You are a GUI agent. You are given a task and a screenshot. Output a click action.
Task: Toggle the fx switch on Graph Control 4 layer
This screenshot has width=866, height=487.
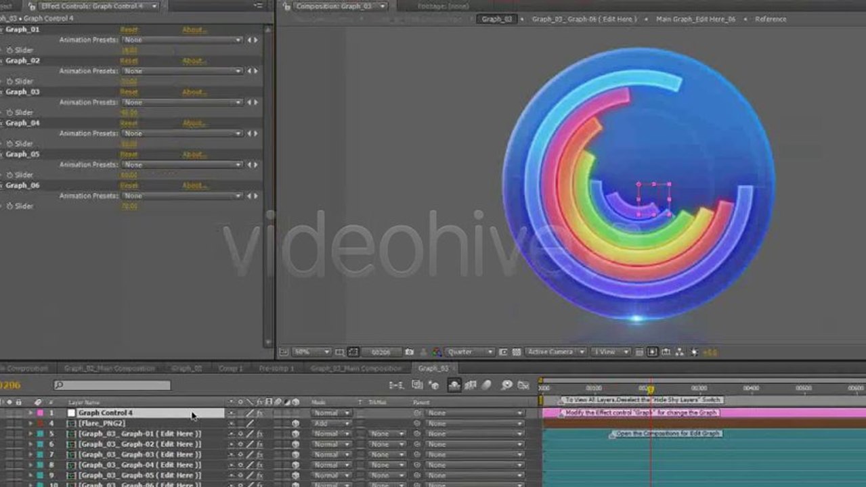260,413
